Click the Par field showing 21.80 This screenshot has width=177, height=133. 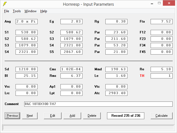tap(116, 52)
